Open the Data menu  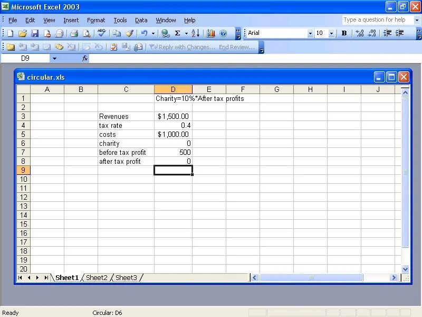pos(141,20)
